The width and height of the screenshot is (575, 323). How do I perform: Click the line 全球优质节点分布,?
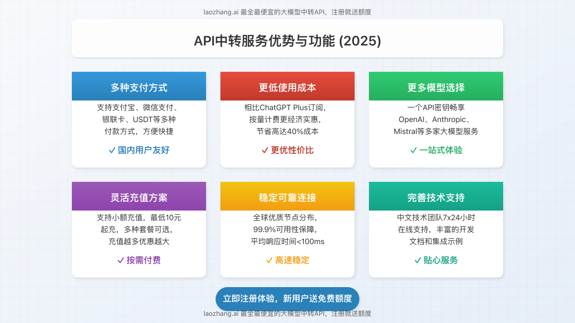(286, 218)
